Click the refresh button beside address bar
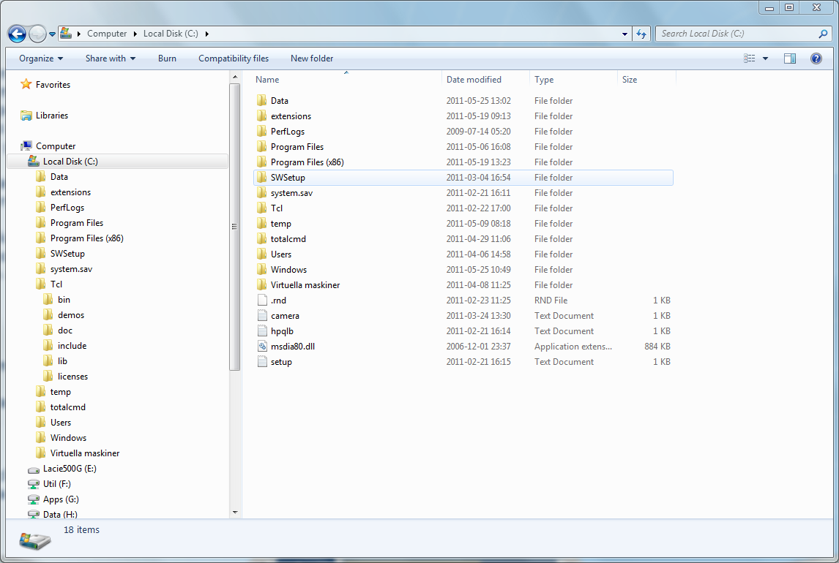839x563 pixels. (641, 34)
